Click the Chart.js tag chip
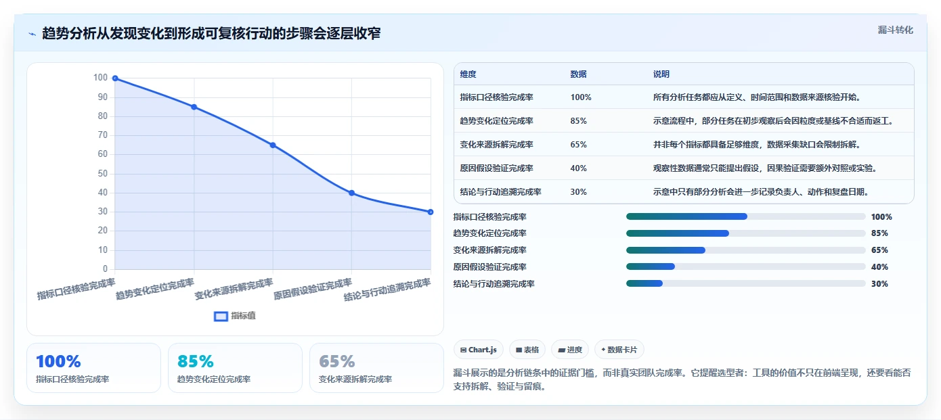The width and height of the screenshot is (941, 420). (479, 350)
